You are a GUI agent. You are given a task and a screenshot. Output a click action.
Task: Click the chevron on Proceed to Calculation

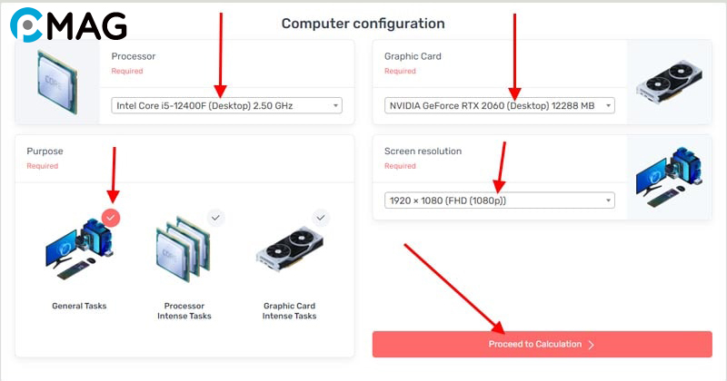(x=591, y=345)
